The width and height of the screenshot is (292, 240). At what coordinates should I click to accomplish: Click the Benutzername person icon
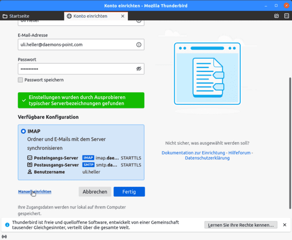pyautogui.click(x=30, y=172)
